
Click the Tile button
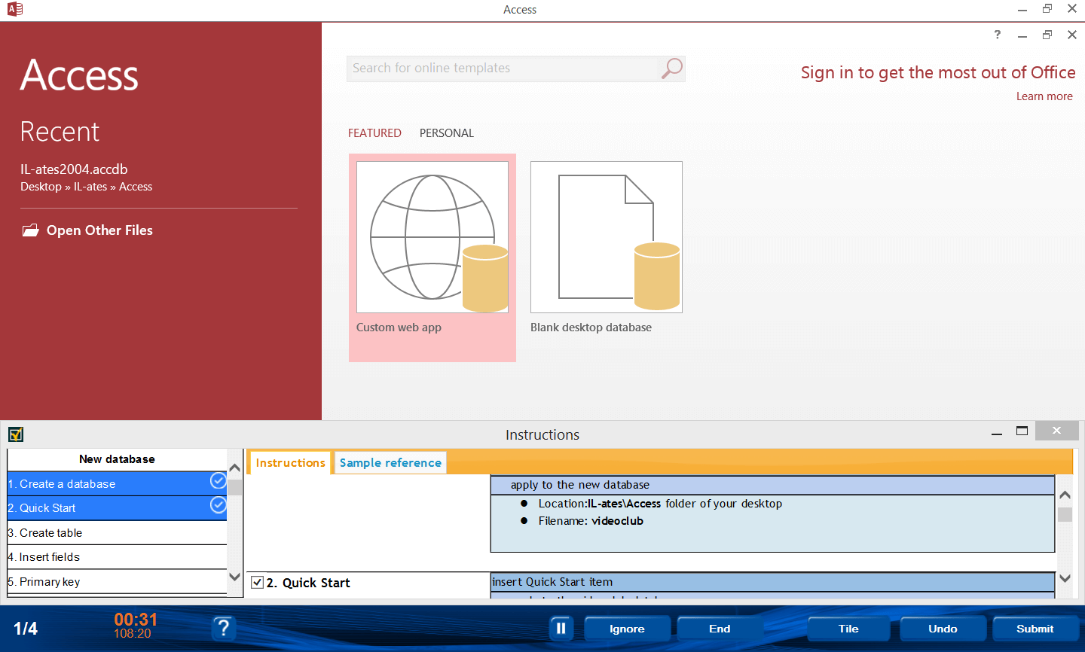pyautogui.click(x=848, y=629)
